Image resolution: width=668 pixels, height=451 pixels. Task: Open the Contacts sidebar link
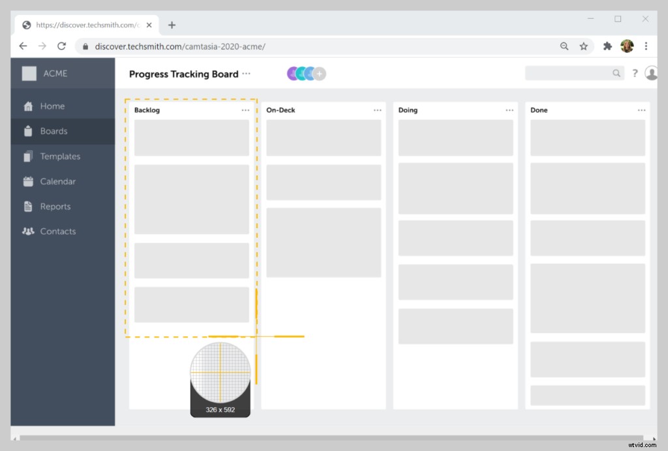57,231
